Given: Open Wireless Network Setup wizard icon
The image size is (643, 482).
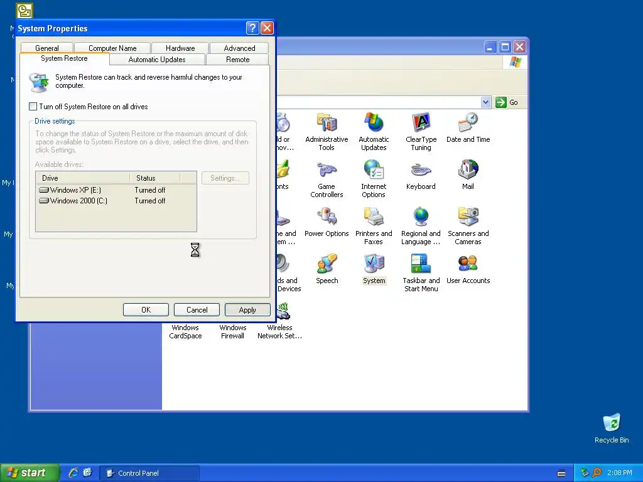Looking at the screenshot, I should [x=279, y=322].
